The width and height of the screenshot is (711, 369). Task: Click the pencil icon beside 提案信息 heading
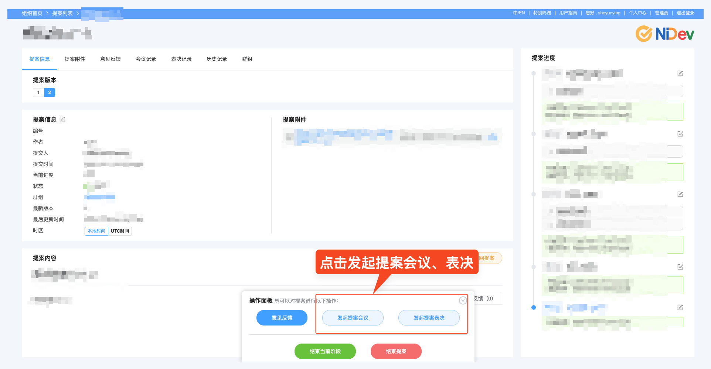62,119
